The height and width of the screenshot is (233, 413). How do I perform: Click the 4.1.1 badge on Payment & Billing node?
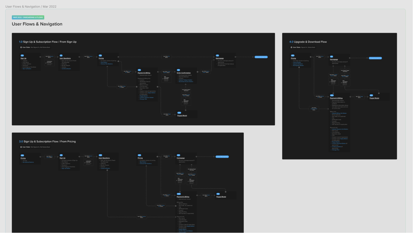pyautogui.click(x=332, y=95)
